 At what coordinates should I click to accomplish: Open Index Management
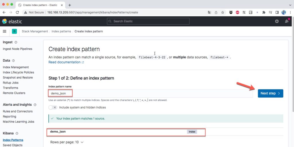[16, 67]
